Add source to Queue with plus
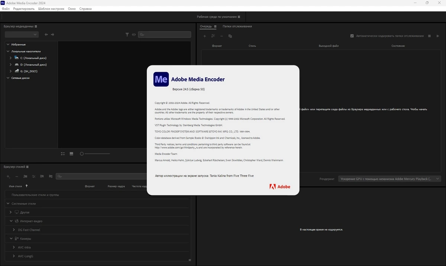The height and width of the screenshot is (266, 446). pyautogui.click(x=204, y=36)
